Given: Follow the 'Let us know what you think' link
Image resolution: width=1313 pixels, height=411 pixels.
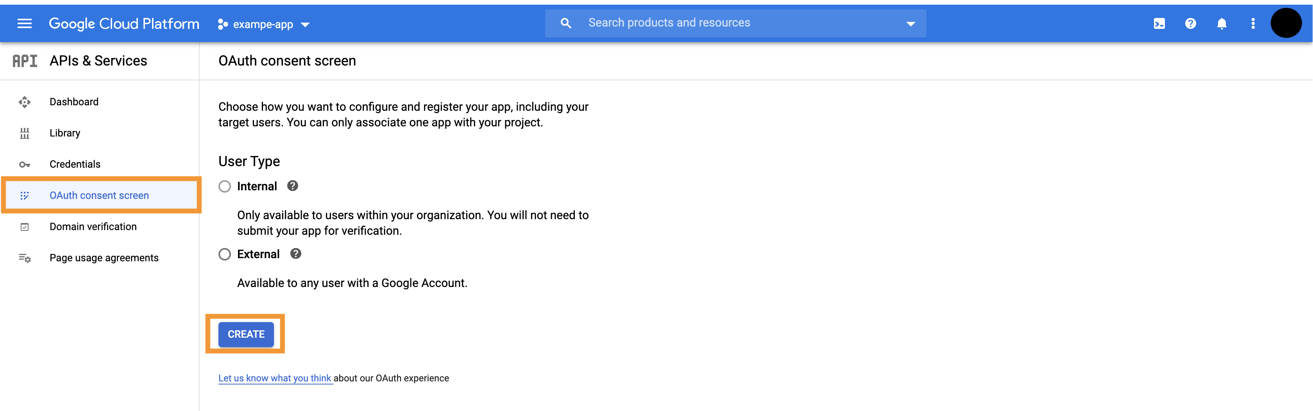Looking at the screenshot, I should pyautogui.click(x=275, y=378).
